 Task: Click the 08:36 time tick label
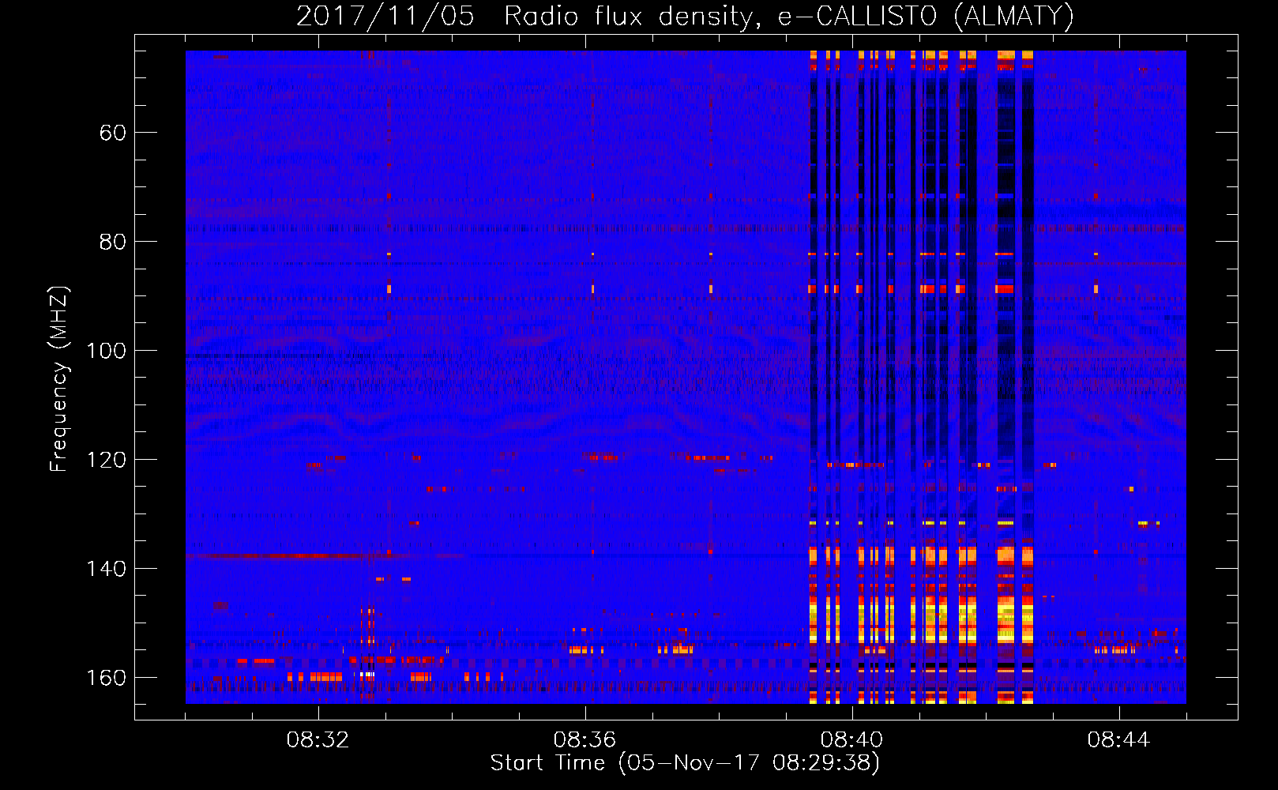pos(584,740)
